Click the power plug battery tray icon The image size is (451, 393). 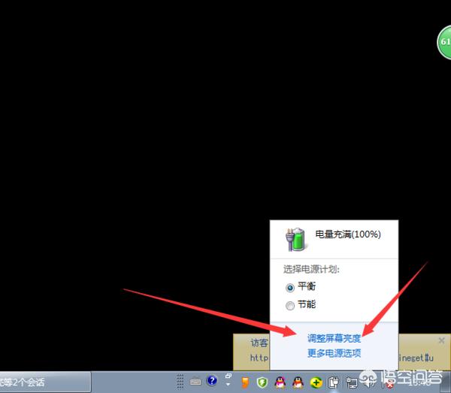tap(334, 382)
